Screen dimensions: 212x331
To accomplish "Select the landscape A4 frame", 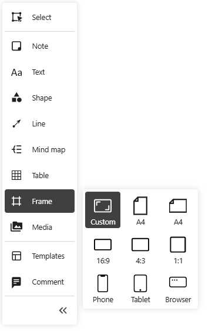I will pos(178,210).
